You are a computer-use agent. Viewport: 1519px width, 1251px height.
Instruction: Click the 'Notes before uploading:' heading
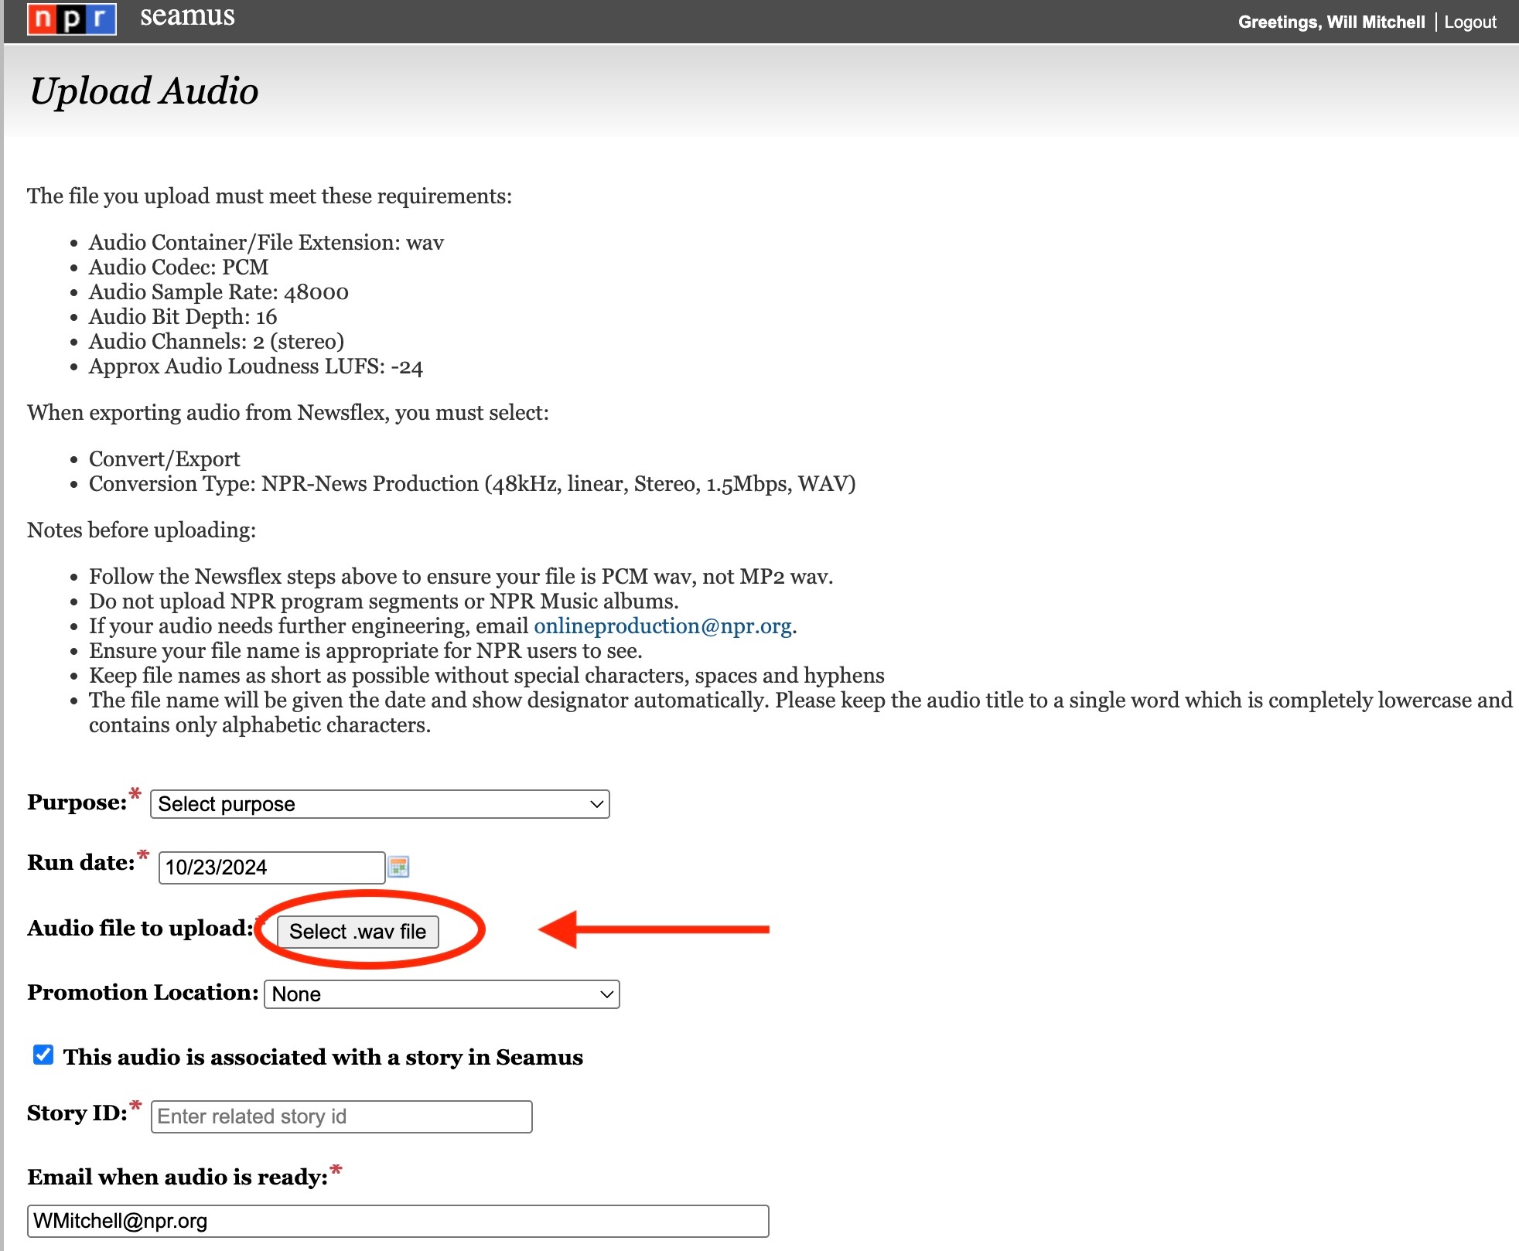(x=142, y=530)
